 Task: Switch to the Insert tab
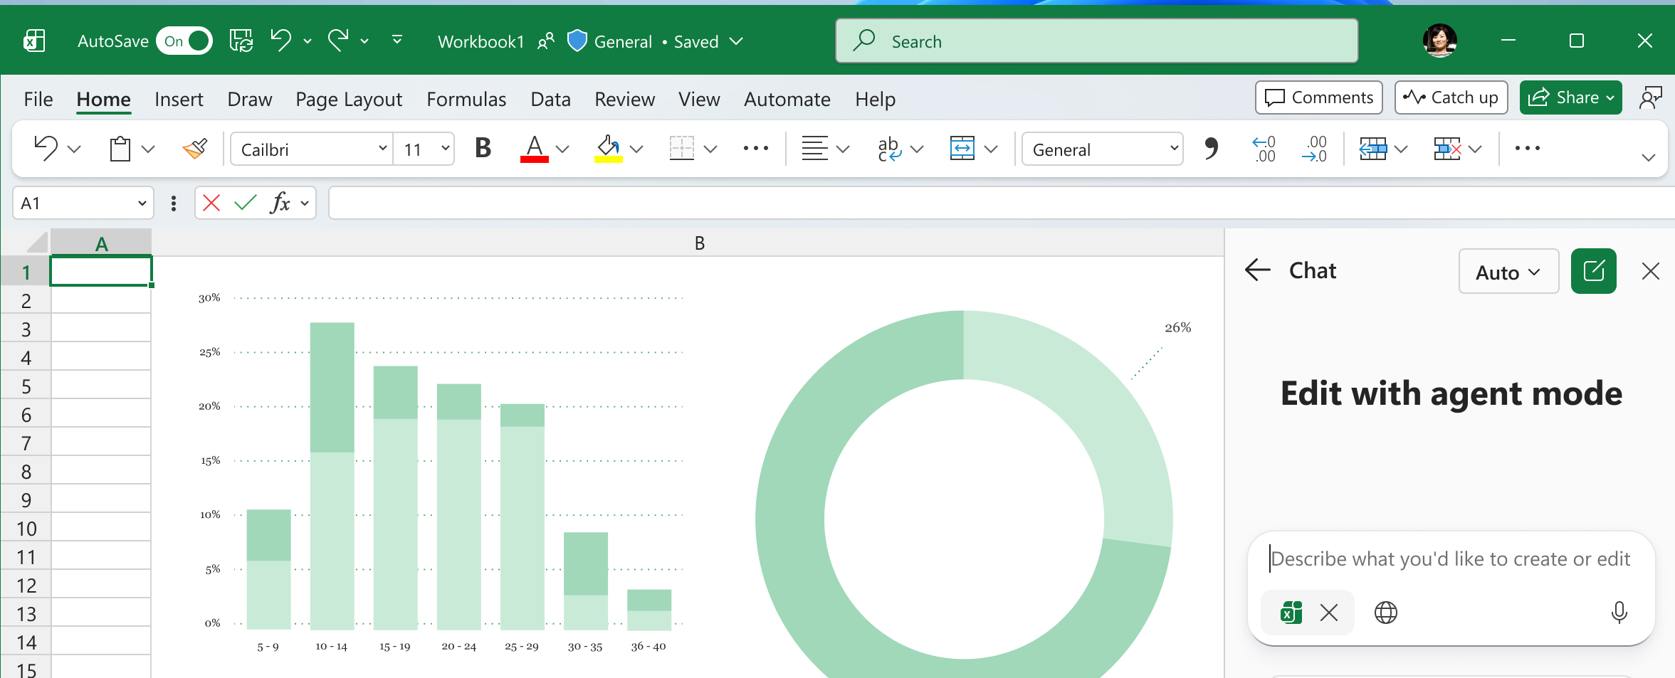coord(179,99)
